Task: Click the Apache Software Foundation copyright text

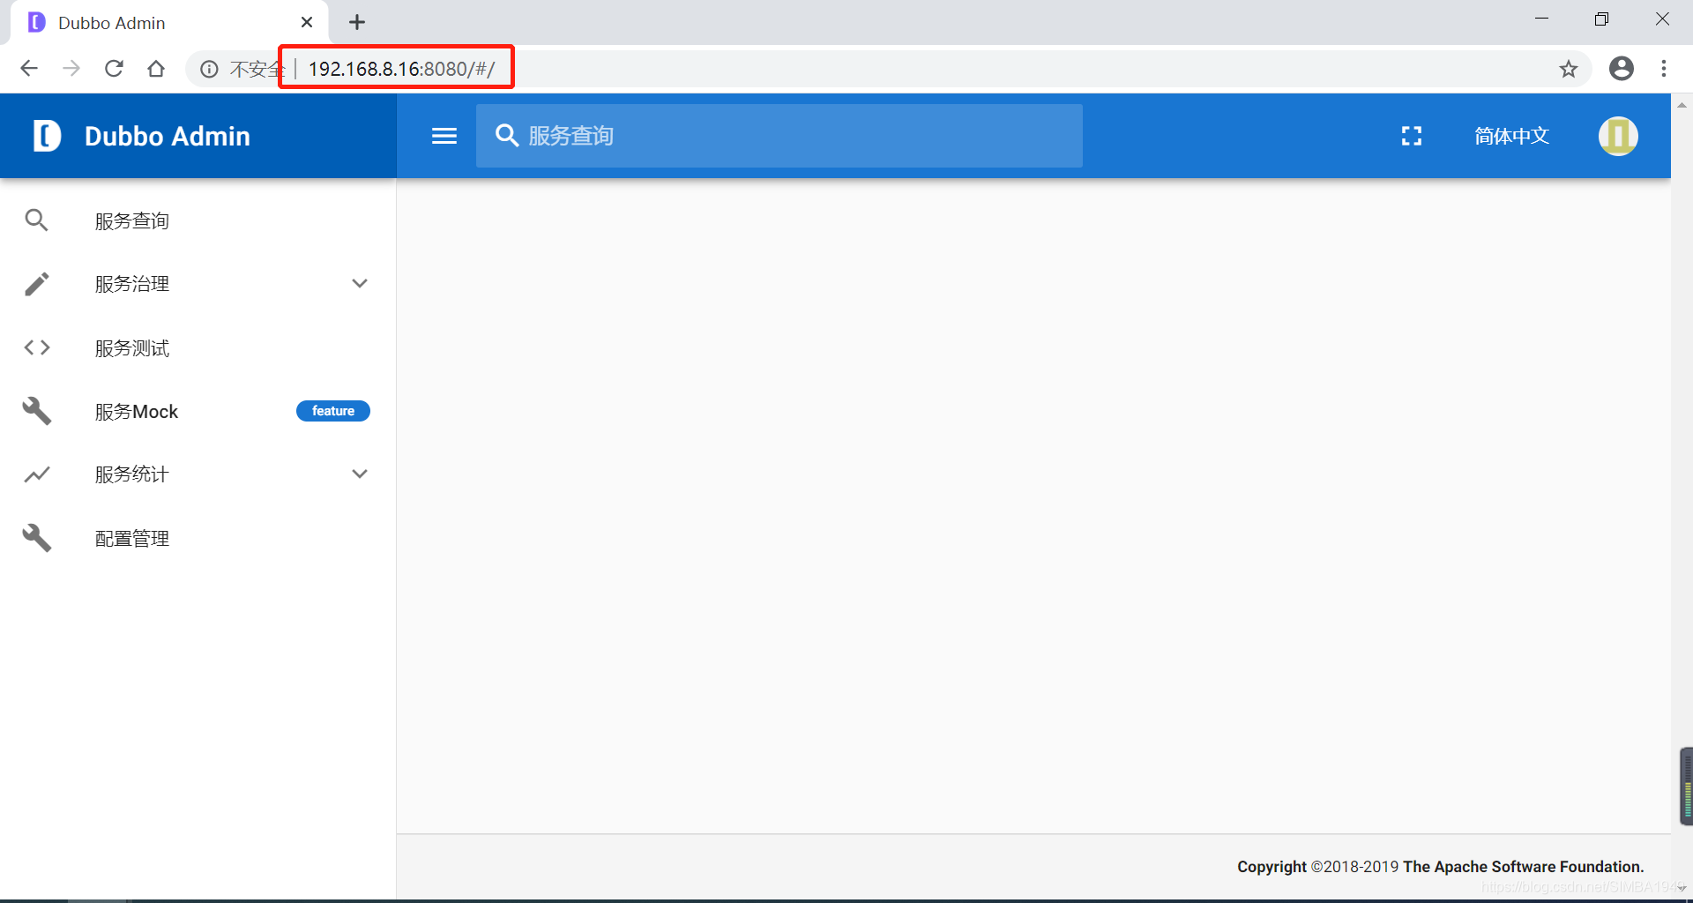Action: pos(1441,867)
